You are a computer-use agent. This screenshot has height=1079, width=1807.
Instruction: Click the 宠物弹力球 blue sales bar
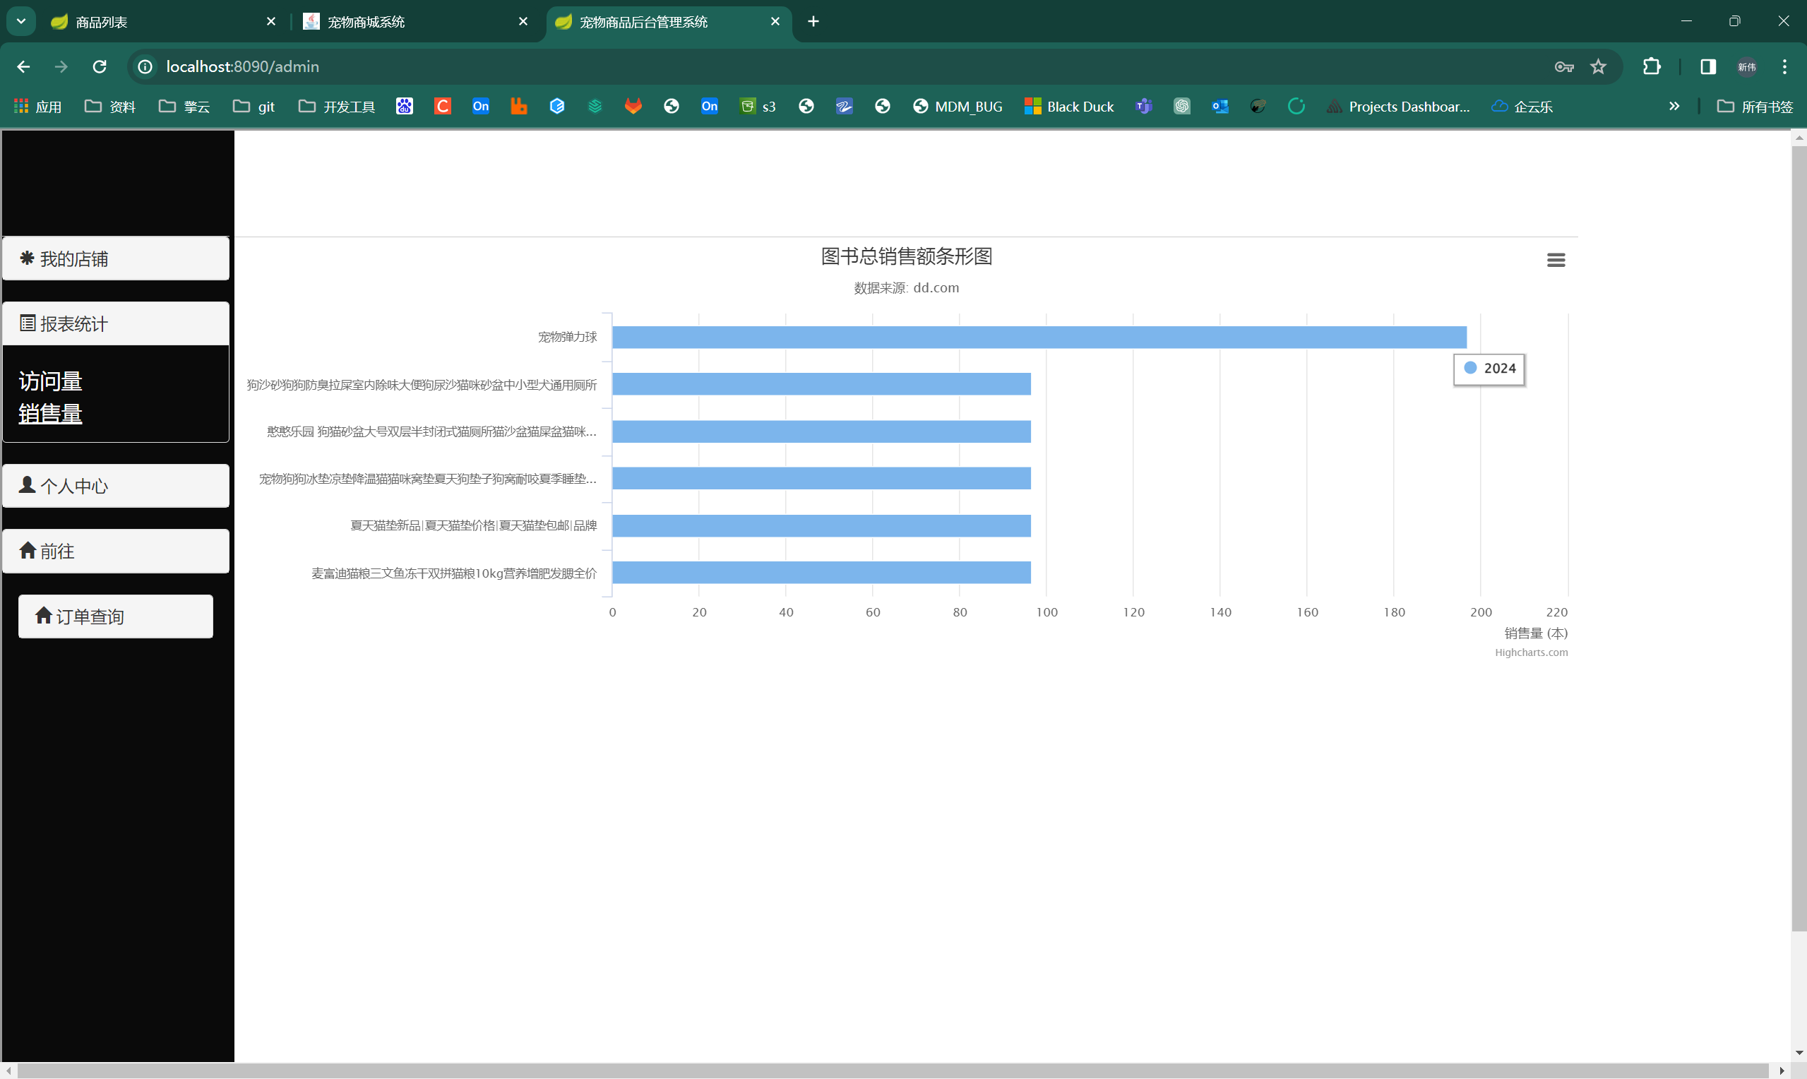[x=1039, y=338]
